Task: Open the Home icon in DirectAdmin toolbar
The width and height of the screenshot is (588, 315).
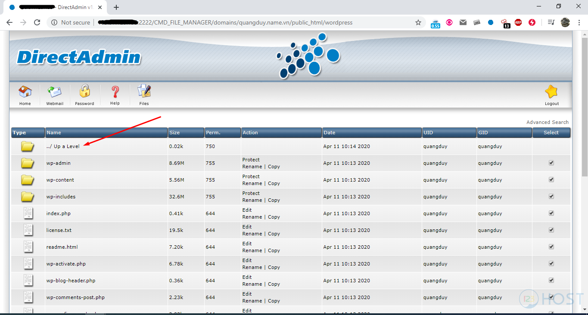Action: [x=25, y=92]
